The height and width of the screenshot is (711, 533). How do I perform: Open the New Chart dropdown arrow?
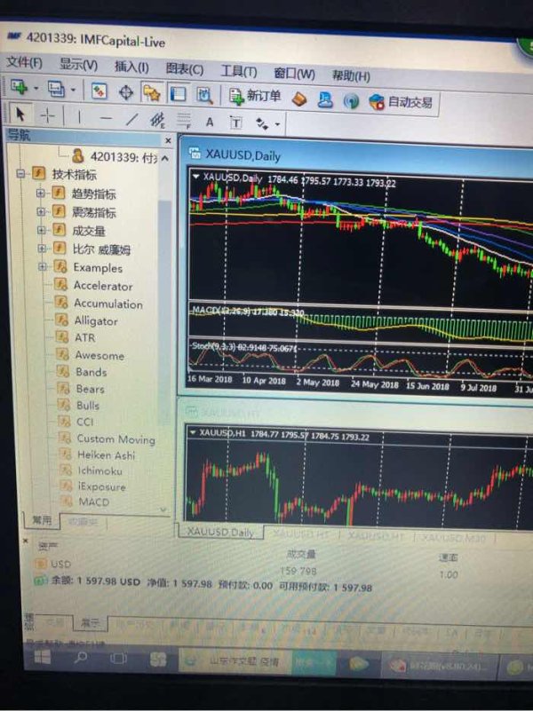[36, 88]
